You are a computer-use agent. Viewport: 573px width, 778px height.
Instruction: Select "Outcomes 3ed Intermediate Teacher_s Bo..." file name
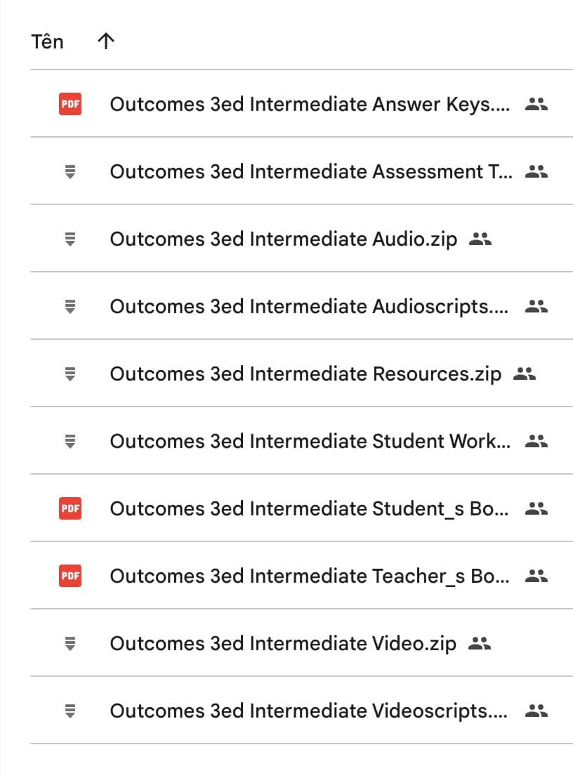[310, 576]
